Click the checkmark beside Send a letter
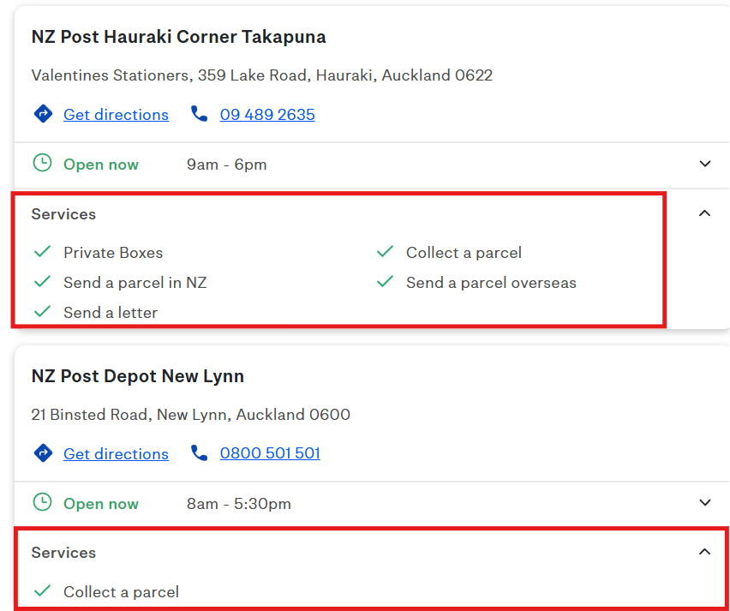The image size is (730, 611). tap(42, 312)
